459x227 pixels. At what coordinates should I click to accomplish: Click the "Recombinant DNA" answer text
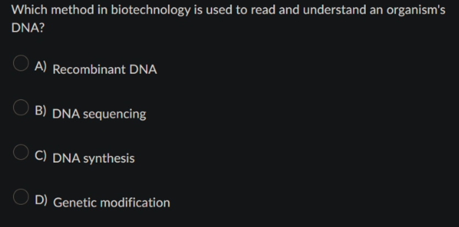coord(105,70)
